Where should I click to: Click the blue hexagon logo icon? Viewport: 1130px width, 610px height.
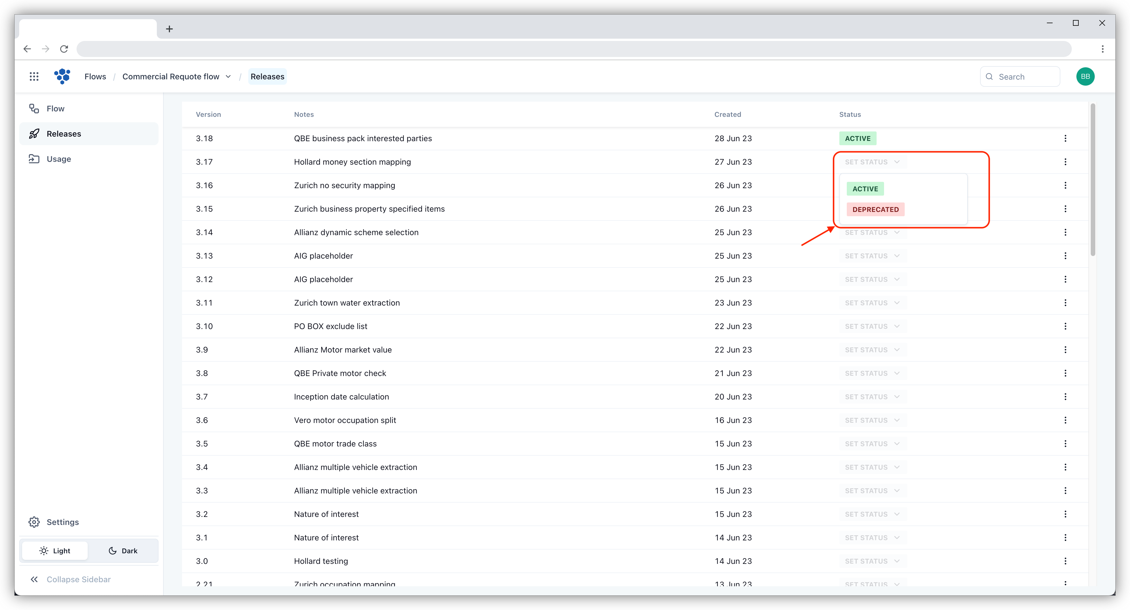point(62,76)
